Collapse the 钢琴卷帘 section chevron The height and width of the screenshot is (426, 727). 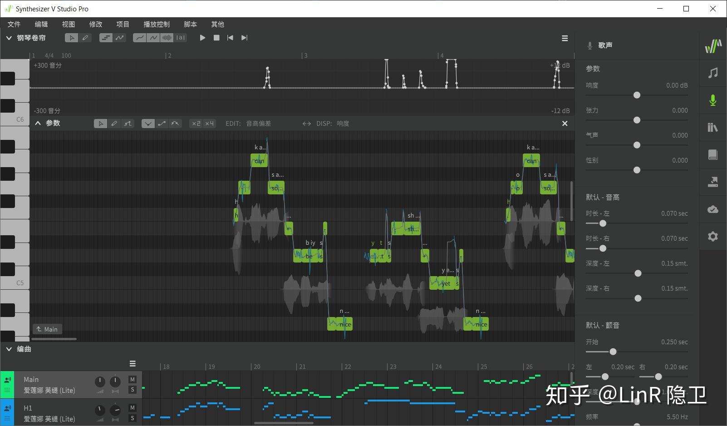[x=9, y=38]
